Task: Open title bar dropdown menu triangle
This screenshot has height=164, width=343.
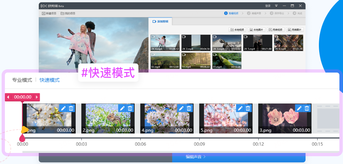Action: point(276,6)
